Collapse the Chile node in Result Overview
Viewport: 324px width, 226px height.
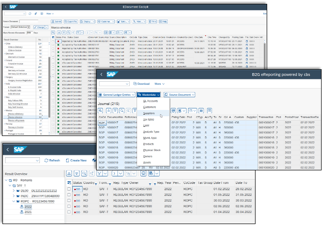tap(5, 44)
